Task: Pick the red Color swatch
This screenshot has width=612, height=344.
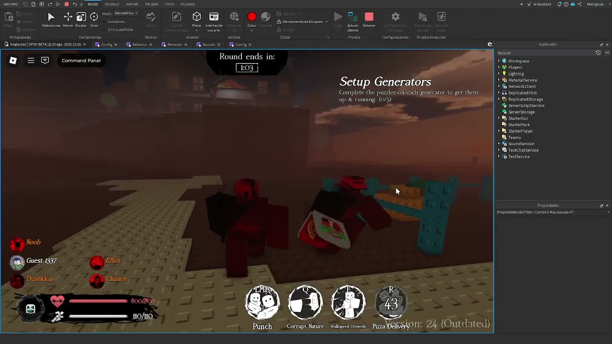Action: click(251, 17)
